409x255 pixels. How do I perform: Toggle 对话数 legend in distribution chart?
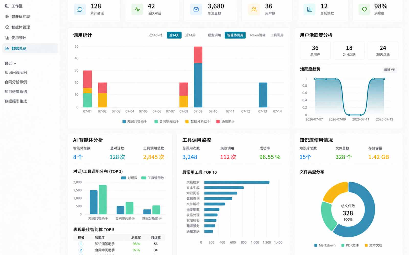point(129,178)
